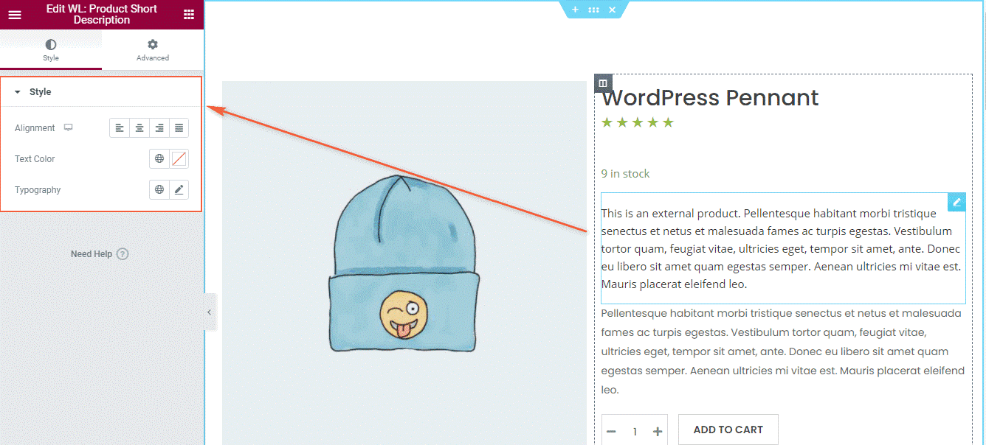Open the widgets grid panel
The height and width of the screenshot is (445, 986).
point(189,15)
